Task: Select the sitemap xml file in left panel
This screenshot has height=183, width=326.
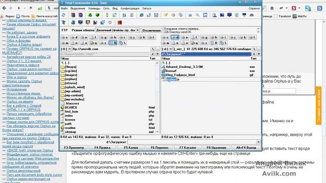Action: click(108, 132)
